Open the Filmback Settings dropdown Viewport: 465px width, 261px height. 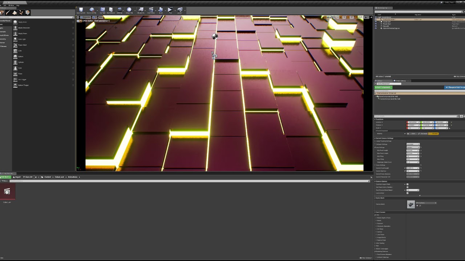[x=413, y=144]
